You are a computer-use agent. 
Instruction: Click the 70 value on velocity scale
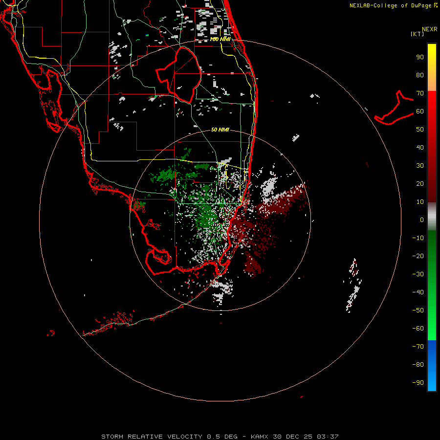(x=420, y=93)
